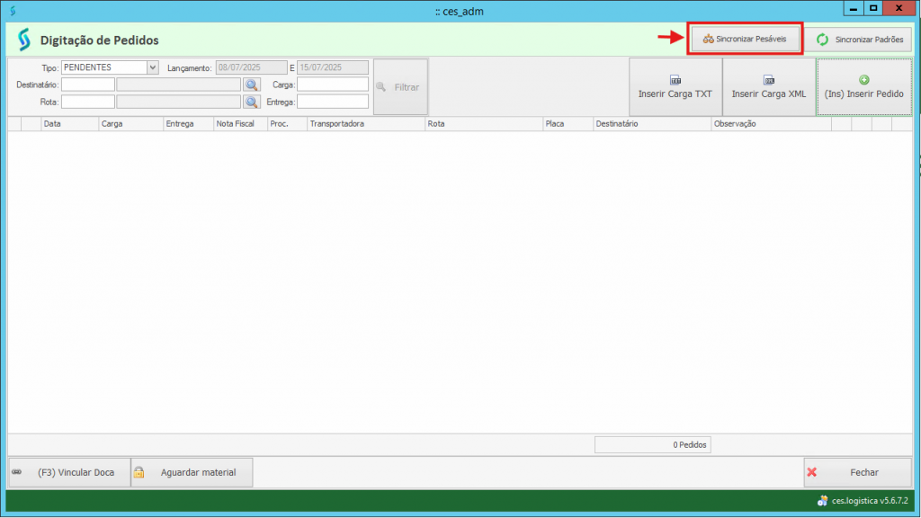
Task: Sort by the Transportadora column header
Action: 366,124
